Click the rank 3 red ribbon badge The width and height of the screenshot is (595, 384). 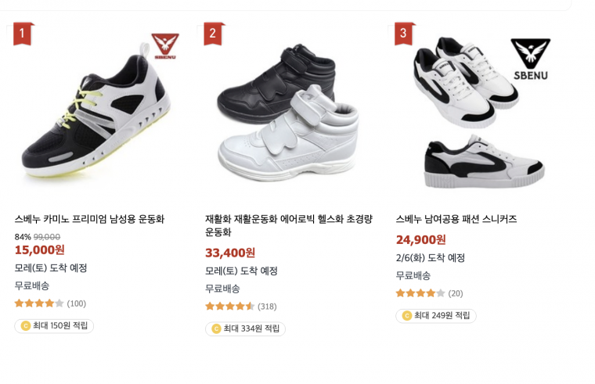tap(404, 34)
